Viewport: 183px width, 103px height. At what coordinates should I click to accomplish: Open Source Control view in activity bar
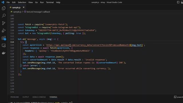point(4,23)
